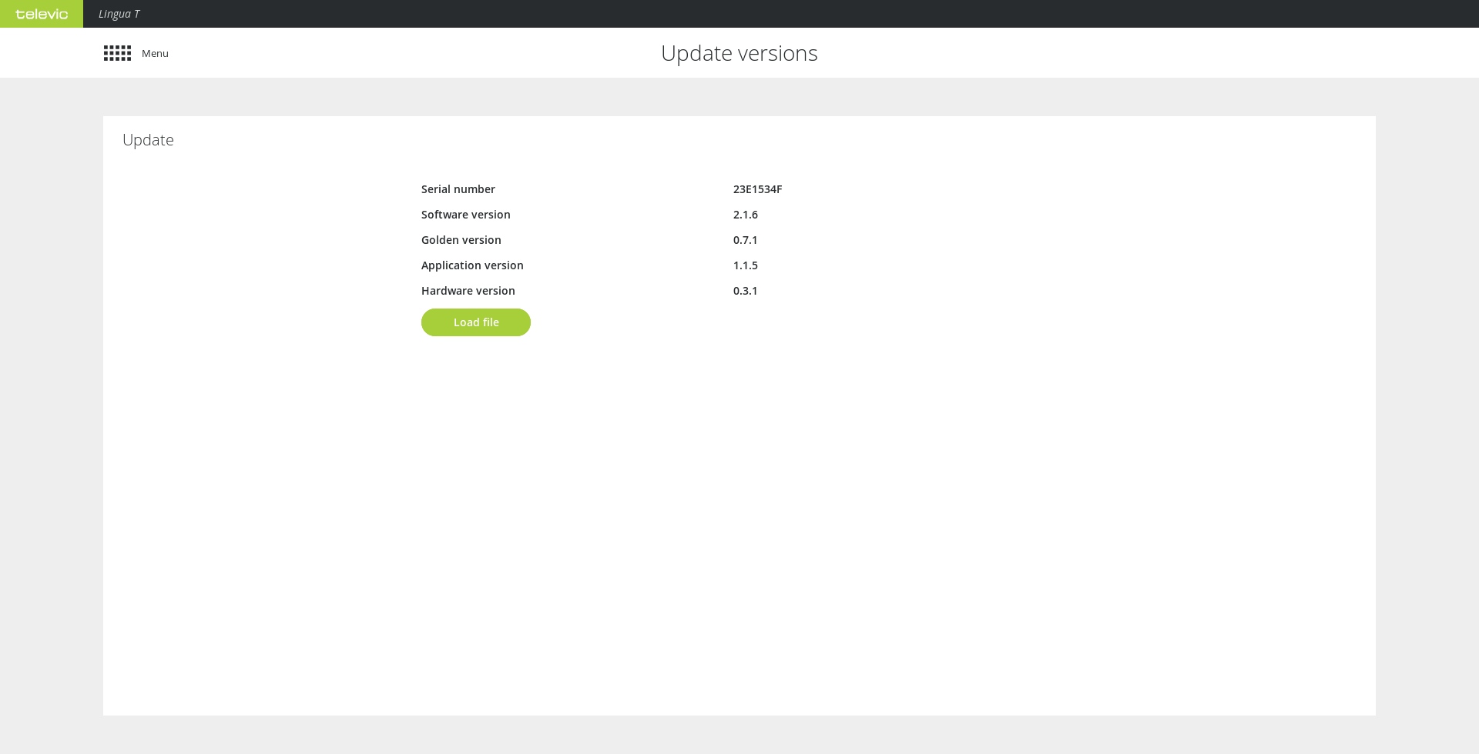Click the Golden version label

click(461, 240)
